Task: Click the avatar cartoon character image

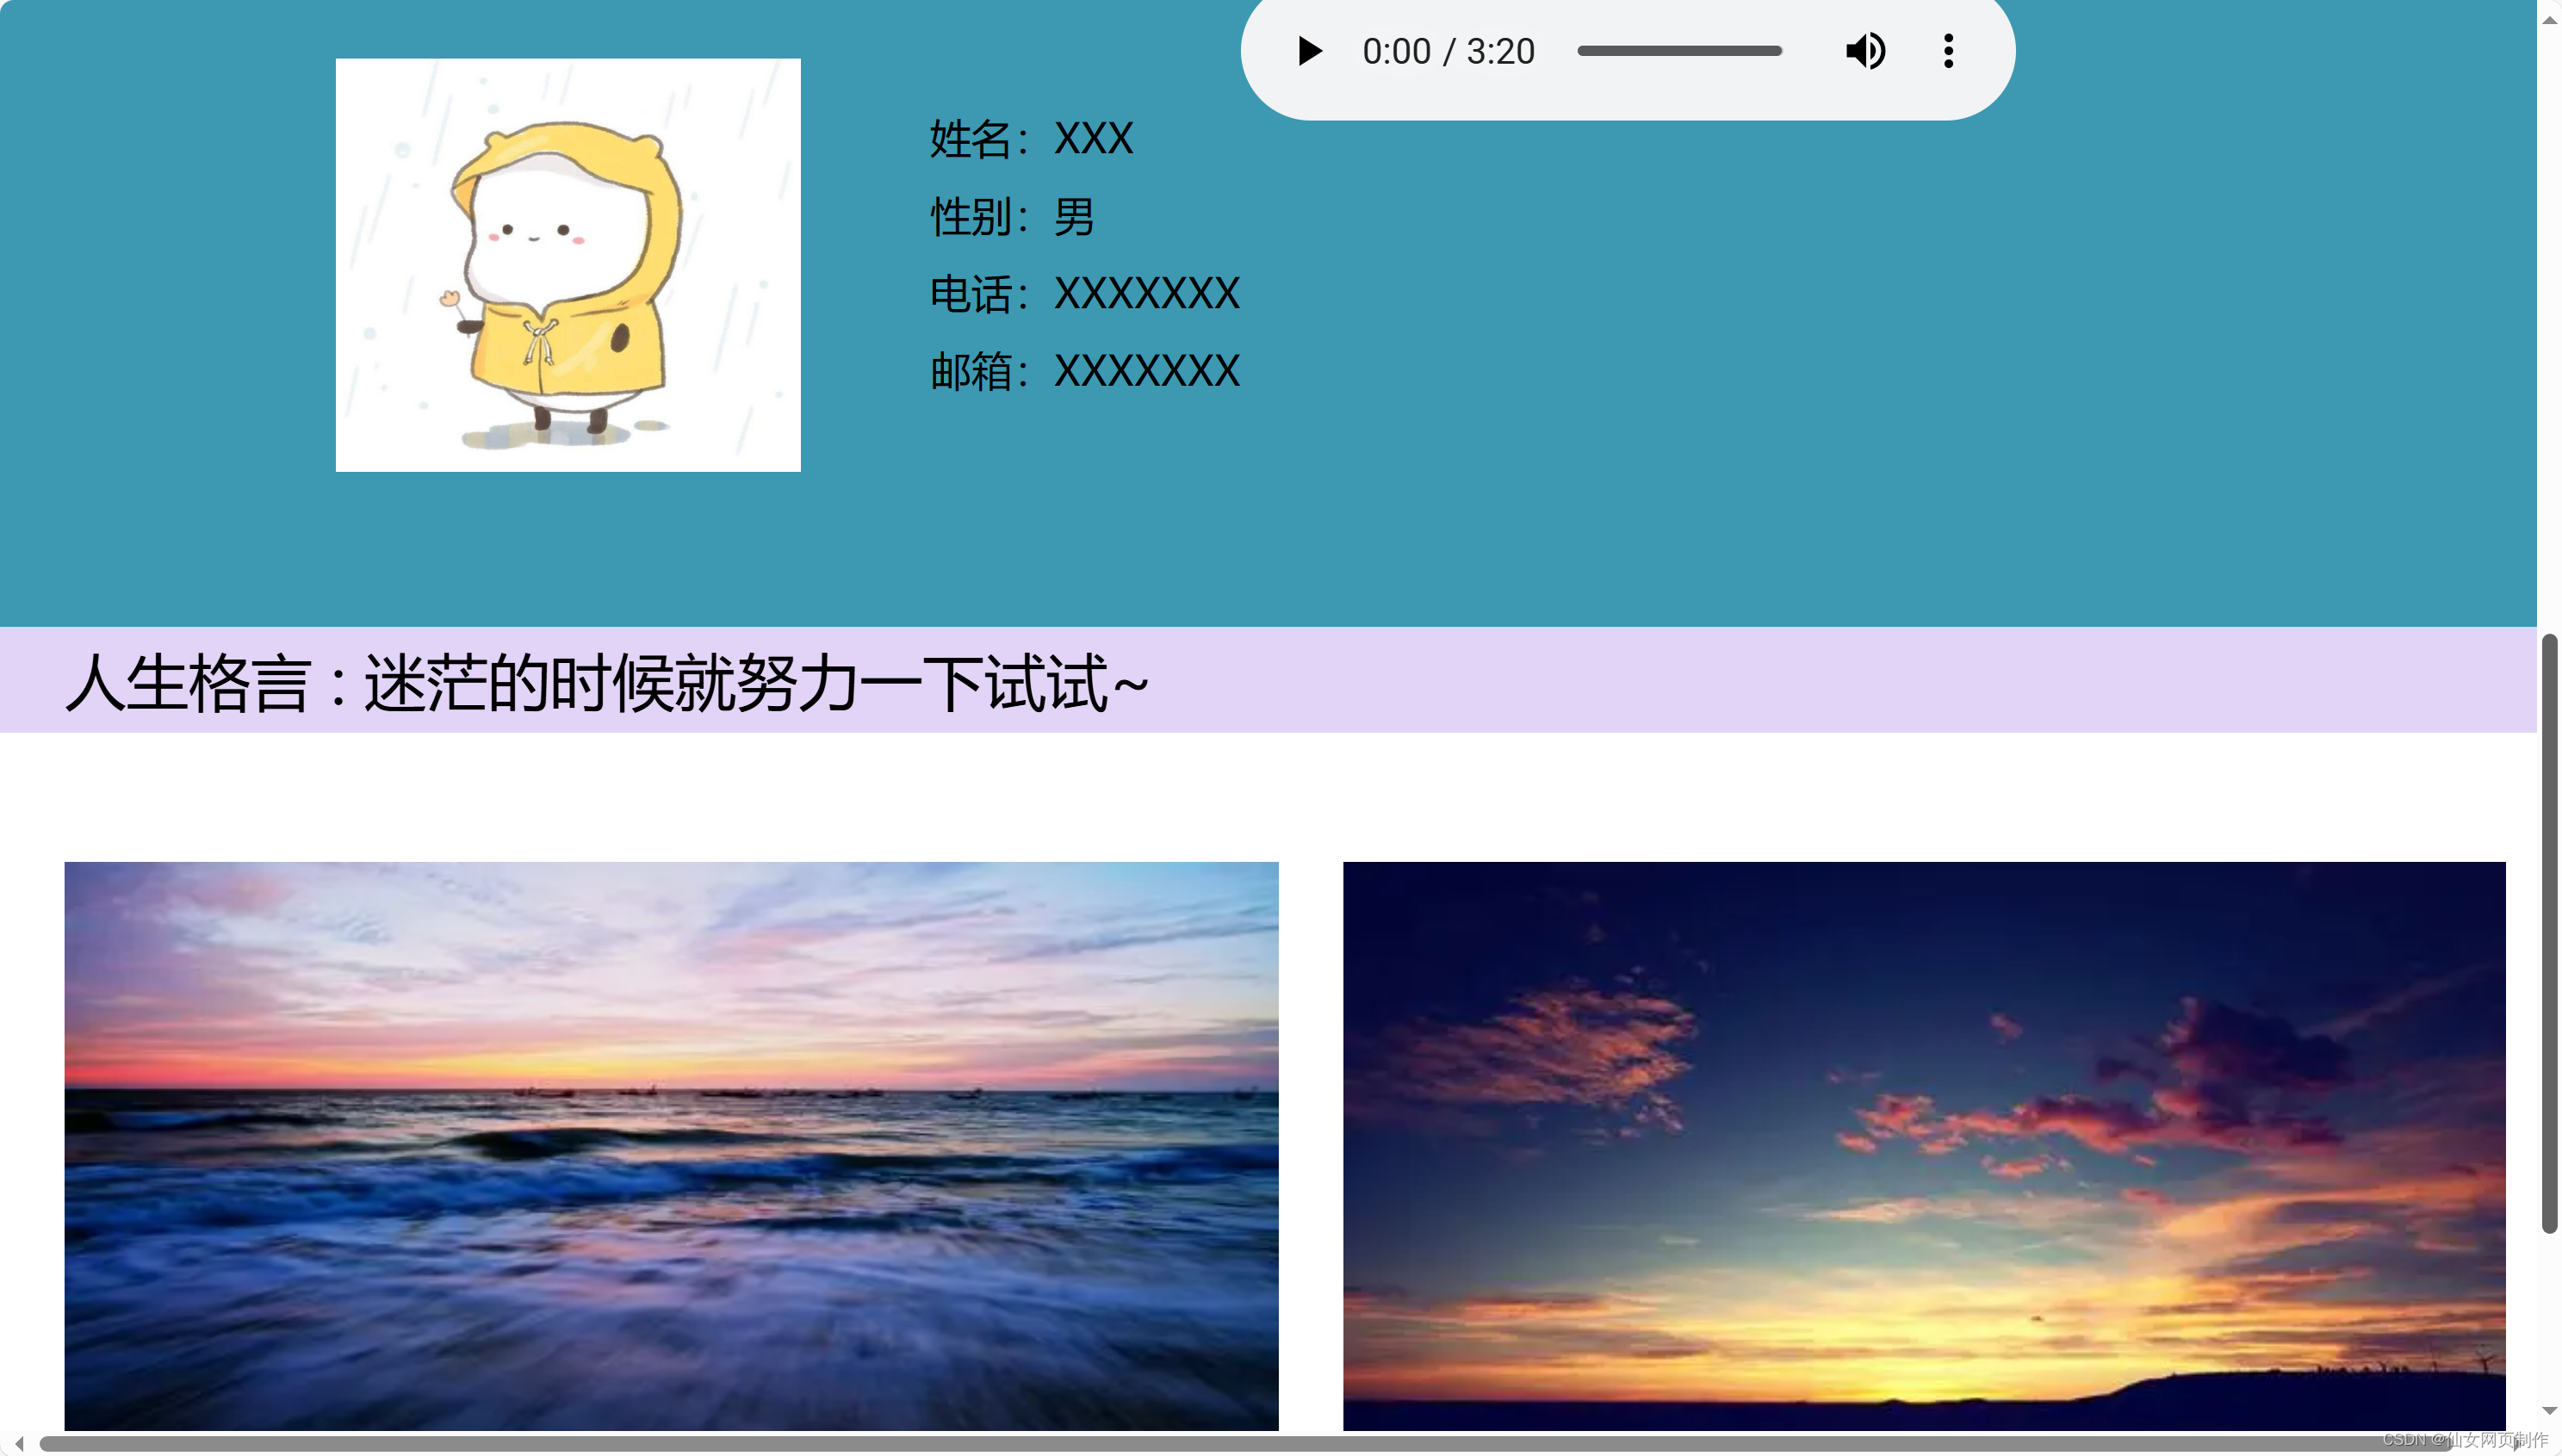Action: [x=567, y=263]
